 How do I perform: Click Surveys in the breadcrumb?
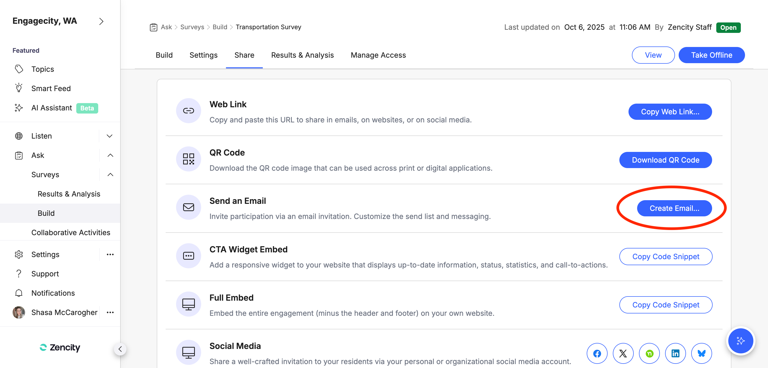tap(192, 27)
